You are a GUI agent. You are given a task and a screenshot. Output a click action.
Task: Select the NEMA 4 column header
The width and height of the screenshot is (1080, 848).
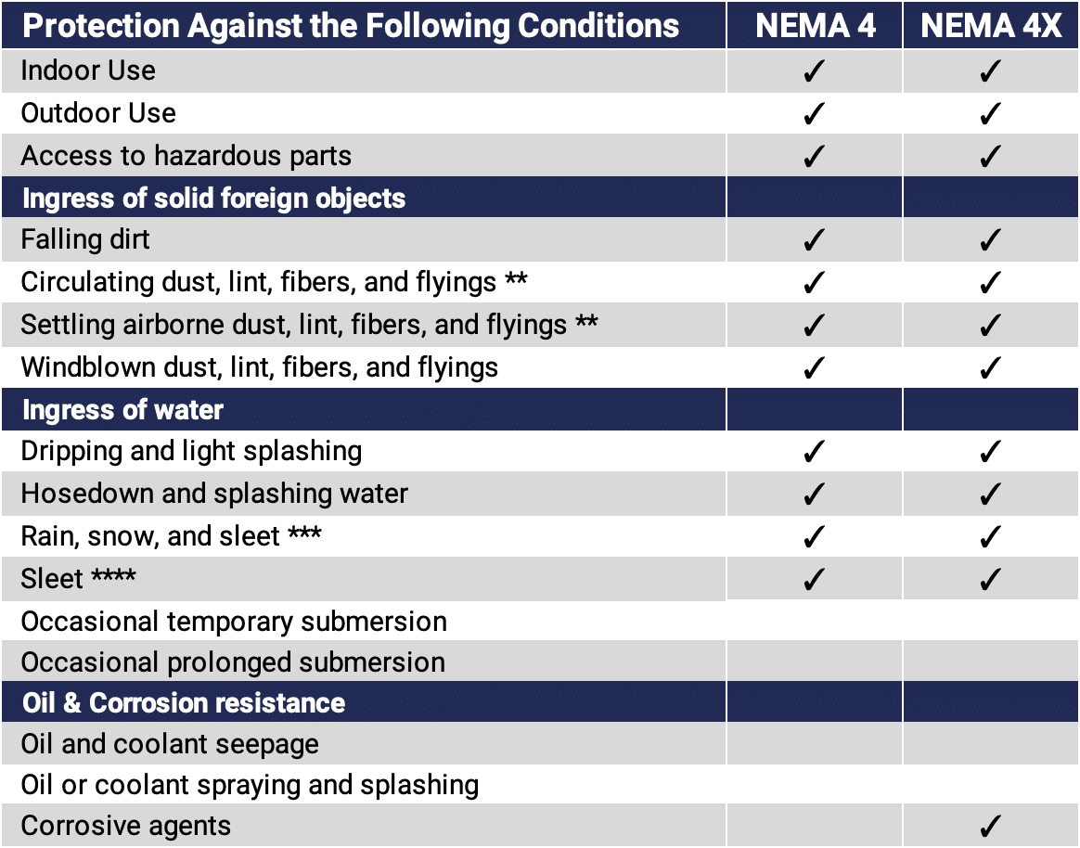(x=815, y=25)
